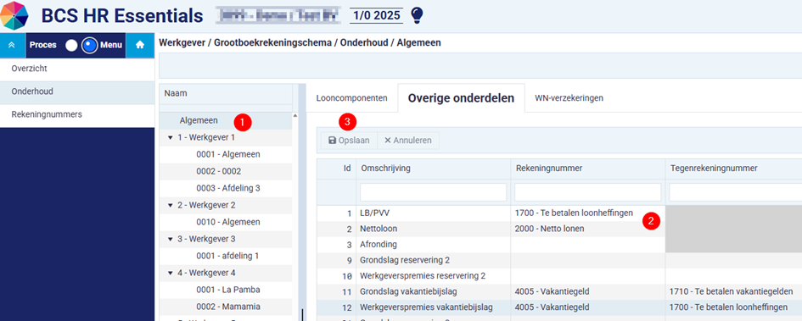
Task: Click the Afronding row description
Action: point(379,245)
